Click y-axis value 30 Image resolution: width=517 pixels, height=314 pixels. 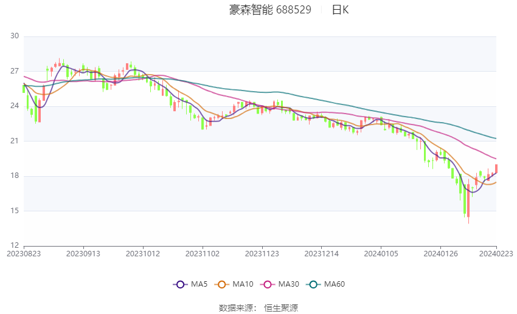[15, 36]
